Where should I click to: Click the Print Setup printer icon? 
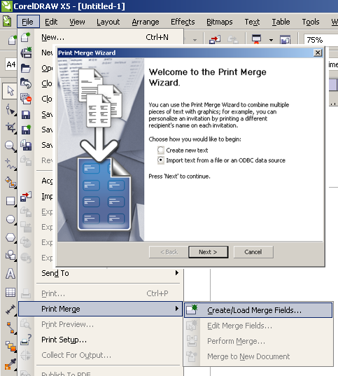(26, 340)
